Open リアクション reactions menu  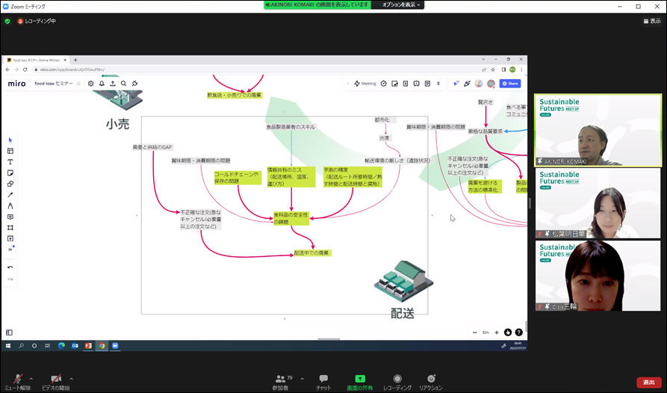(x=430, y=382)
